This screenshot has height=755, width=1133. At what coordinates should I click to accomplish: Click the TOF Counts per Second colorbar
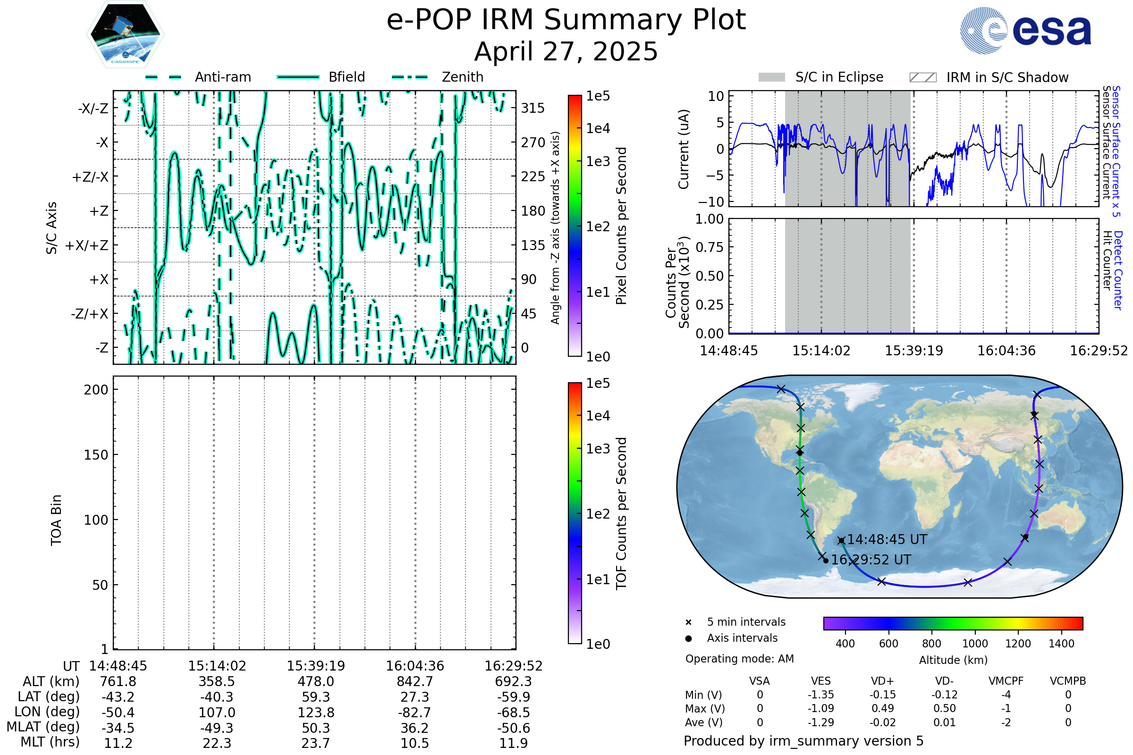pos(575,513)
